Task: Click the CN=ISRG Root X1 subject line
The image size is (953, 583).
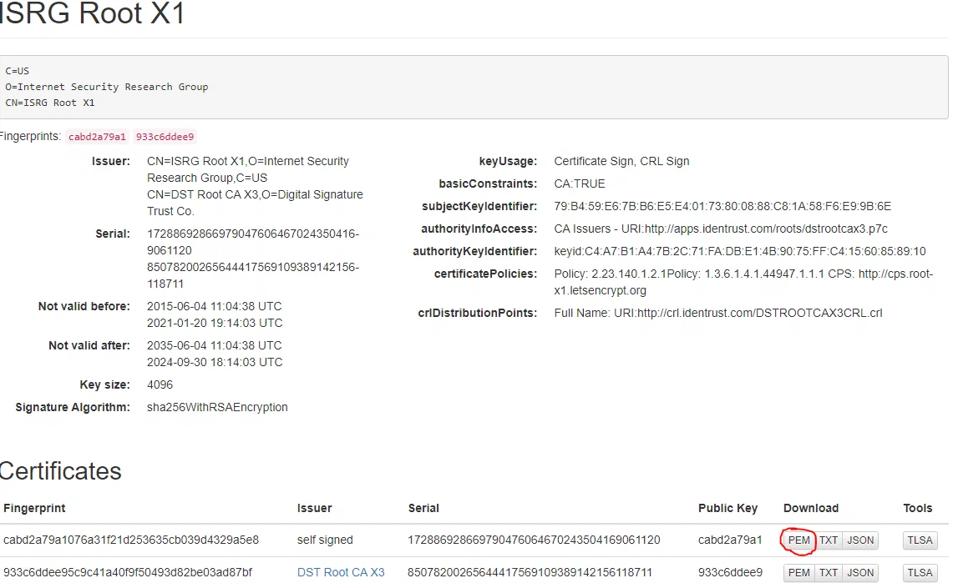Action: tap(50, 103)
